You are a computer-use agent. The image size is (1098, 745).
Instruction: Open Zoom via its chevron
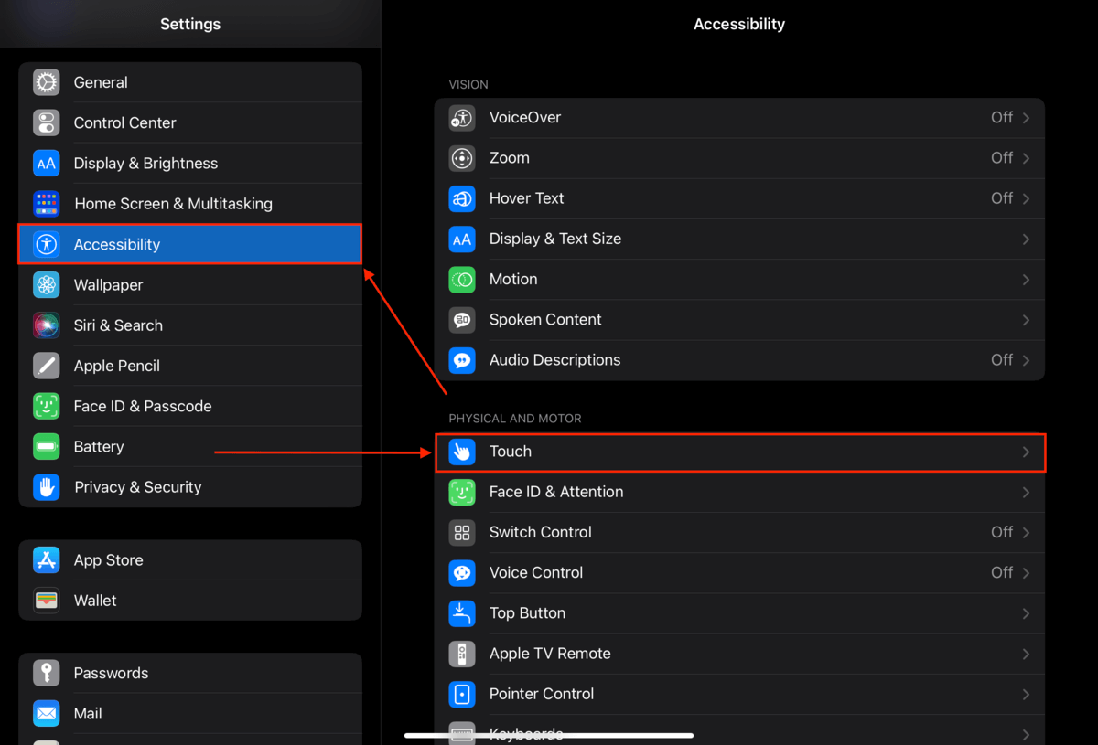click(1027, 158)
